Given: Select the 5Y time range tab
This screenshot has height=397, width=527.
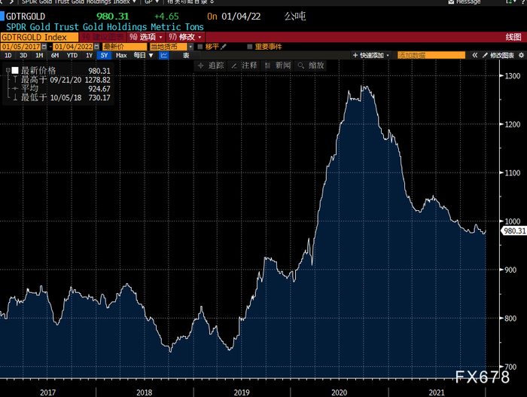Looking at the screenshot, I should coord(104,55).
